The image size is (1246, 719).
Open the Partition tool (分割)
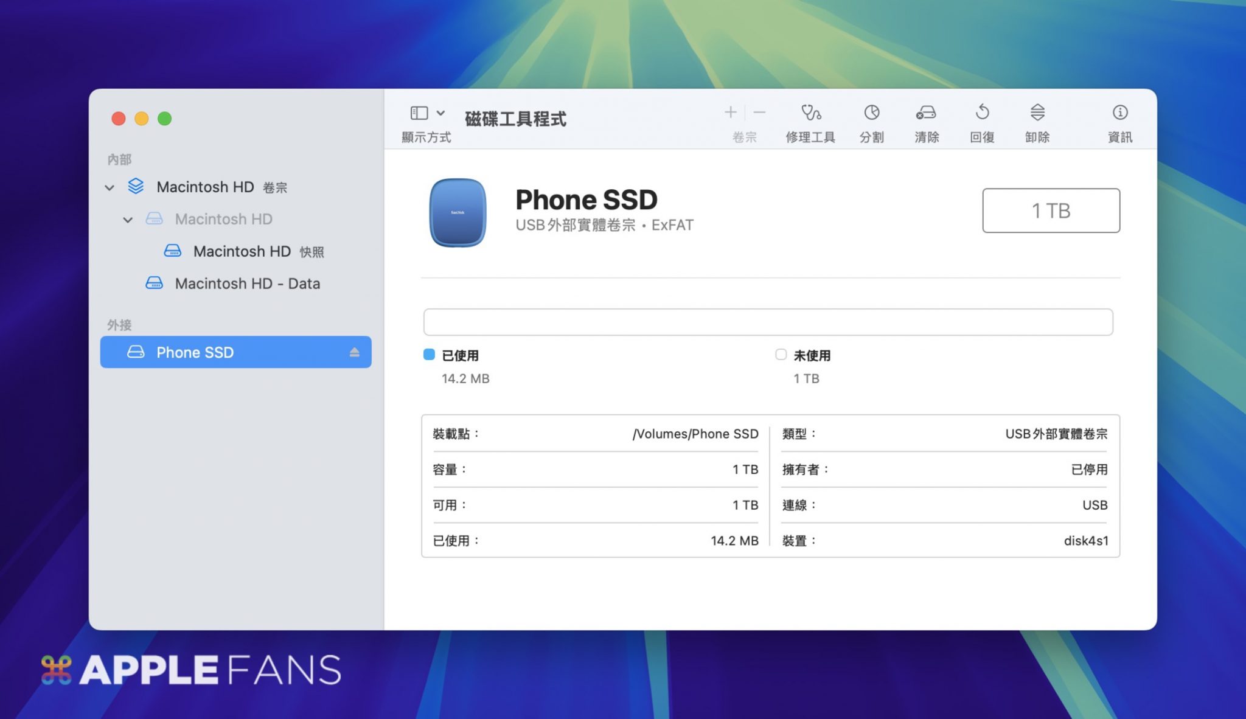(x=871, y=113)
